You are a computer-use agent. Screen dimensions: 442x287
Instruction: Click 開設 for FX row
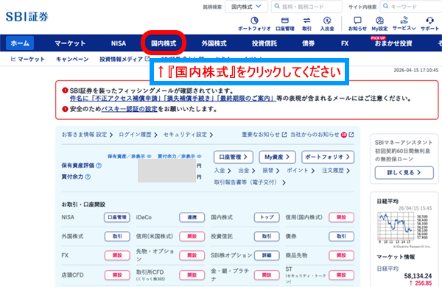[117, 255]
